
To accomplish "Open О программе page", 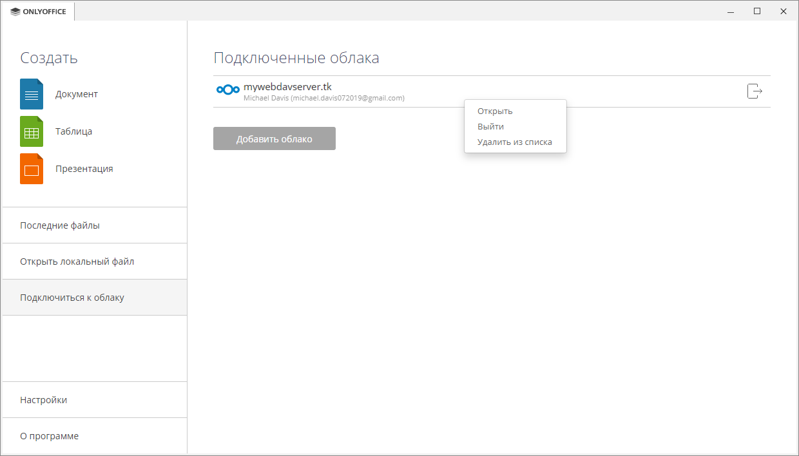I will pyautogui.click(x=95, y=436).
